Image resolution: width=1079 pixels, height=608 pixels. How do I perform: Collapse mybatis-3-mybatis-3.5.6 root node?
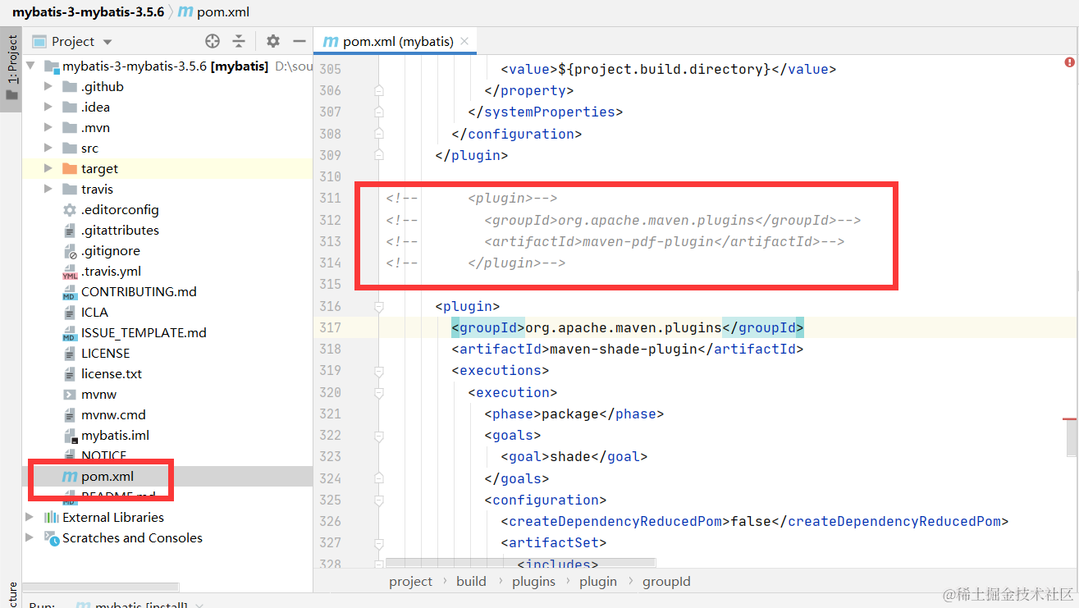click(31, 66)
